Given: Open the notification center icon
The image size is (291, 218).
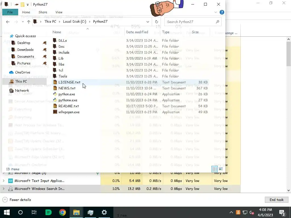Looking at the screenshot, I should click(x=282, y=213).
